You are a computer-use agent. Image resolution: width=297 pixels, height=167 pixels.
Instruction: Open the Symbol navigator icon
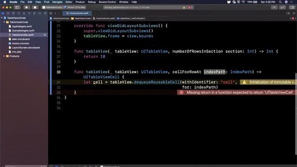point(13,13)
